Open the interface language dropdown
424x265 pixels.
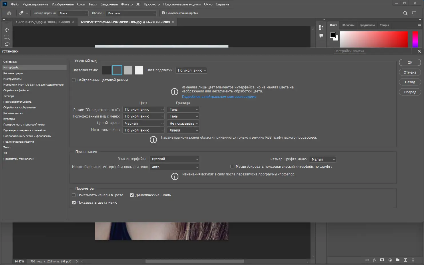(174, 159)
